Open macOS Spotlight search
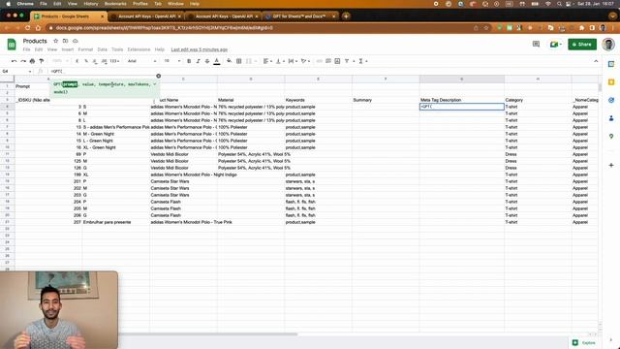Screen dimensions: 620x349 tap(559, 4)
